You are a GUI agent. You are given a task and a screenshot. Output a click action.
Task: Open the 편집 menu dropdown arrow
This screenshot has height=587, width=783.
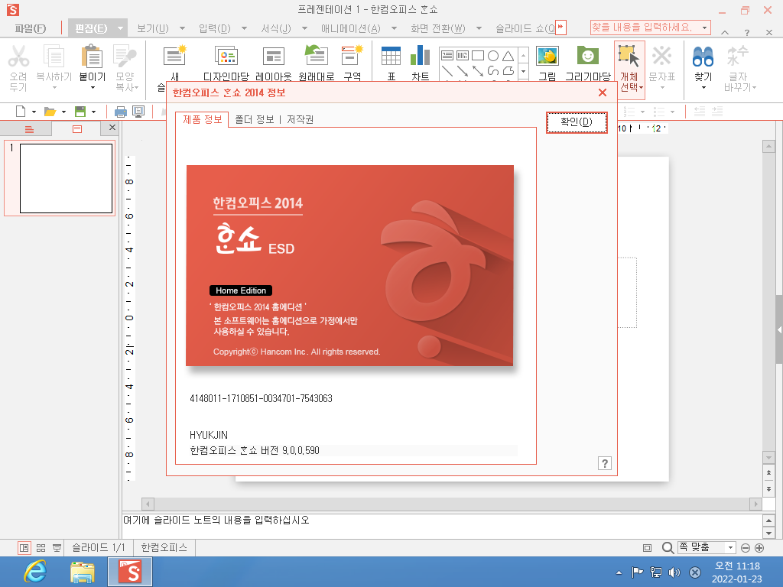[120, 28]
